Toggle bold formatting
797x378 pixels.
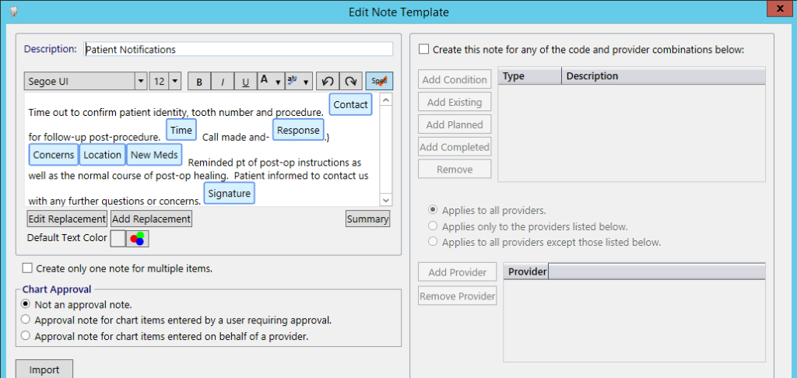[x=199, y=82]
